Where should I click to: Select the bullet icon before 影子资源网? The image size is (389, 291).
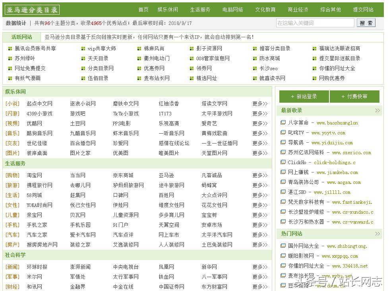(x=192, y=49)
